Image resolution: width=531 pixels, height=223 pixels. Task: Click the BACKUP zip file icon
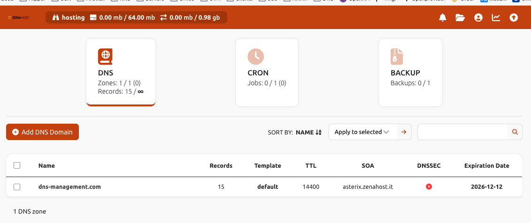397,56
